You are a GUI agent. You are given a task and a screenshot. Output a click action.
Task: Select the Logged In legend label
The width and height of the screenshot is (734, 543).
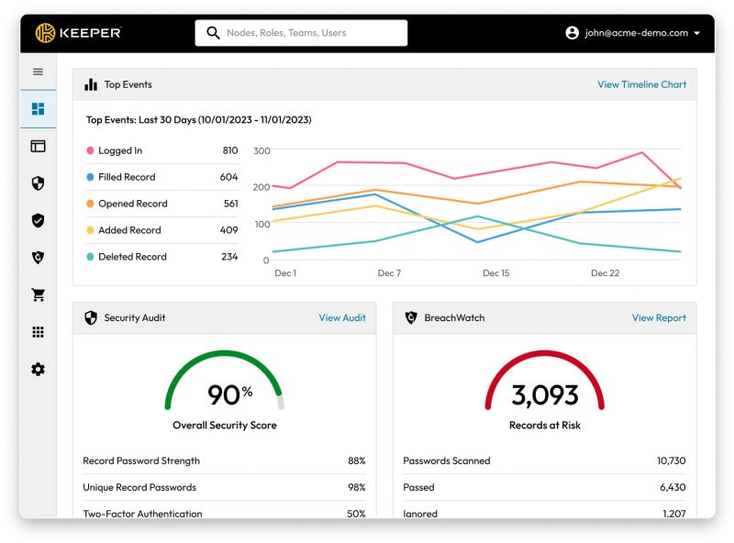coord(120,150)
